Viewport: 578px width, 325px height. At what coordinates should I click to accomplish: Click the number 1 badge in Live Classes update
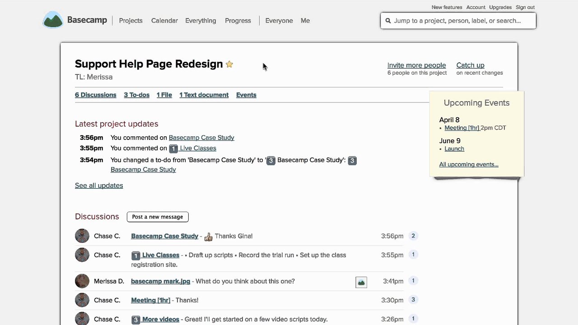pyautogui.click(x=173, y=149)
